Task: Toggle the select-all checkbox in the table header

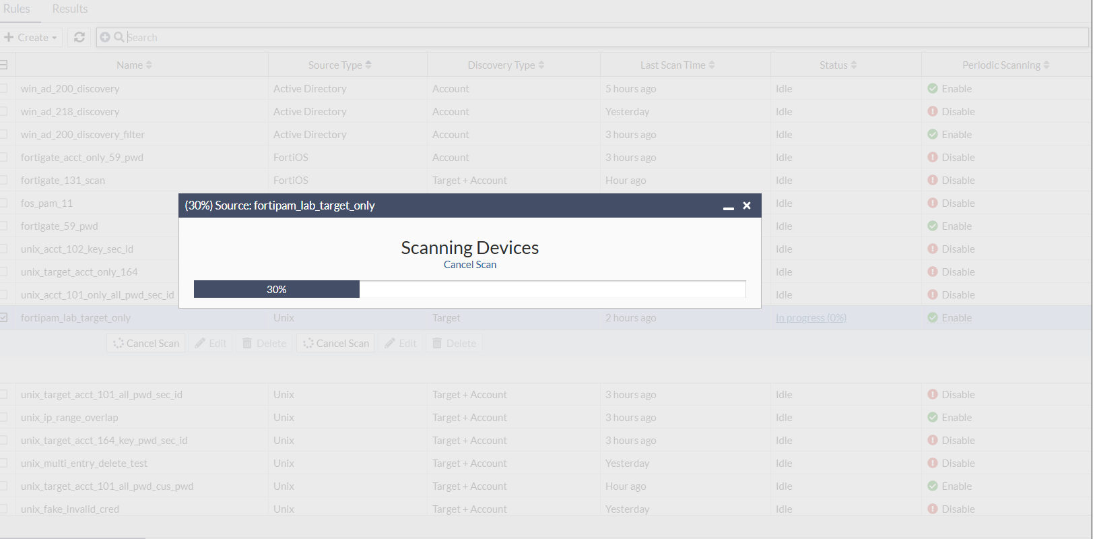Action: click(3, 65)
